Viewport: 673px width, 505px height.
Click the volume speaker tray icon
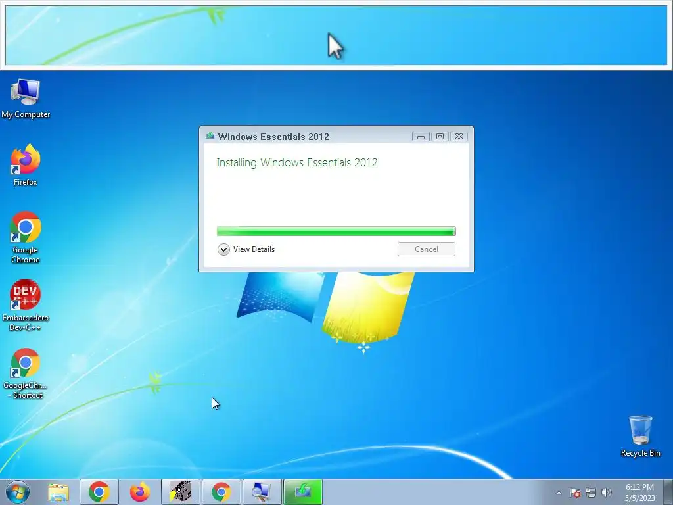coord(607,493)
